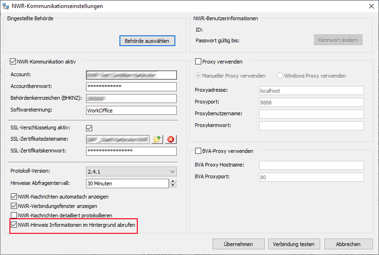This screenshot has width=379, height=255.
Task: Click the browse SSL certificate folder icon
Action: [157, 139]
